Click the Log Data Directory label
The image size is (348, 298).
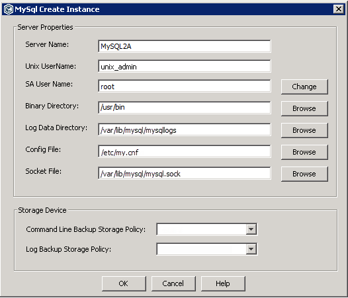(56, 128)
